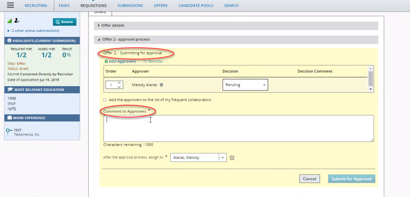Open the Search tab
The width and height of the screenshot is (410, 197).
coord(231,6)
